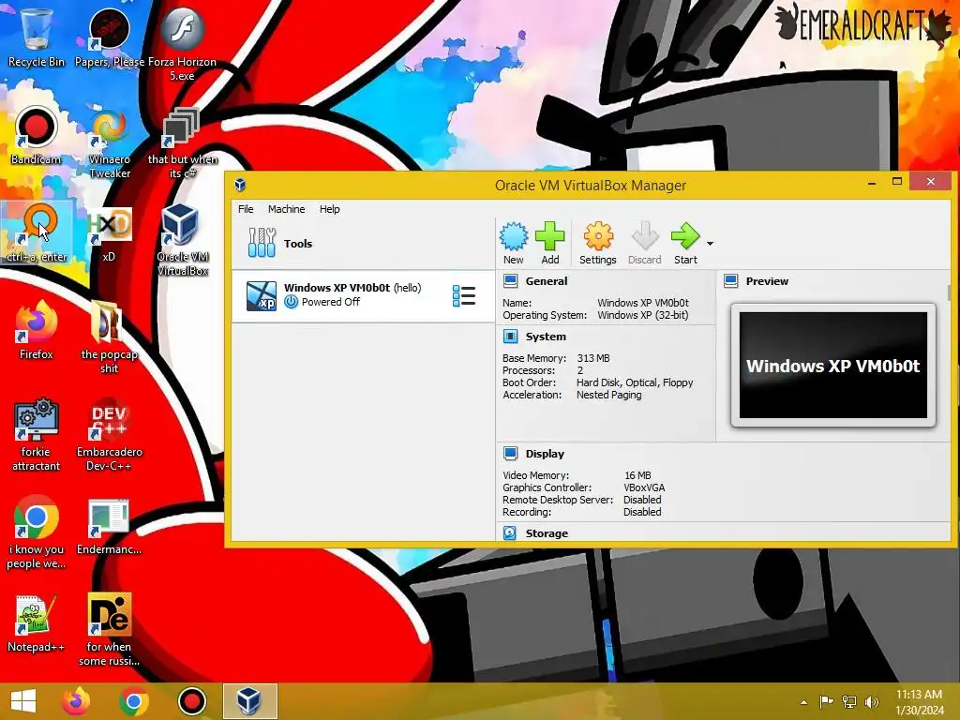Click the Video Memory value 16 MB

coord(637,475)
